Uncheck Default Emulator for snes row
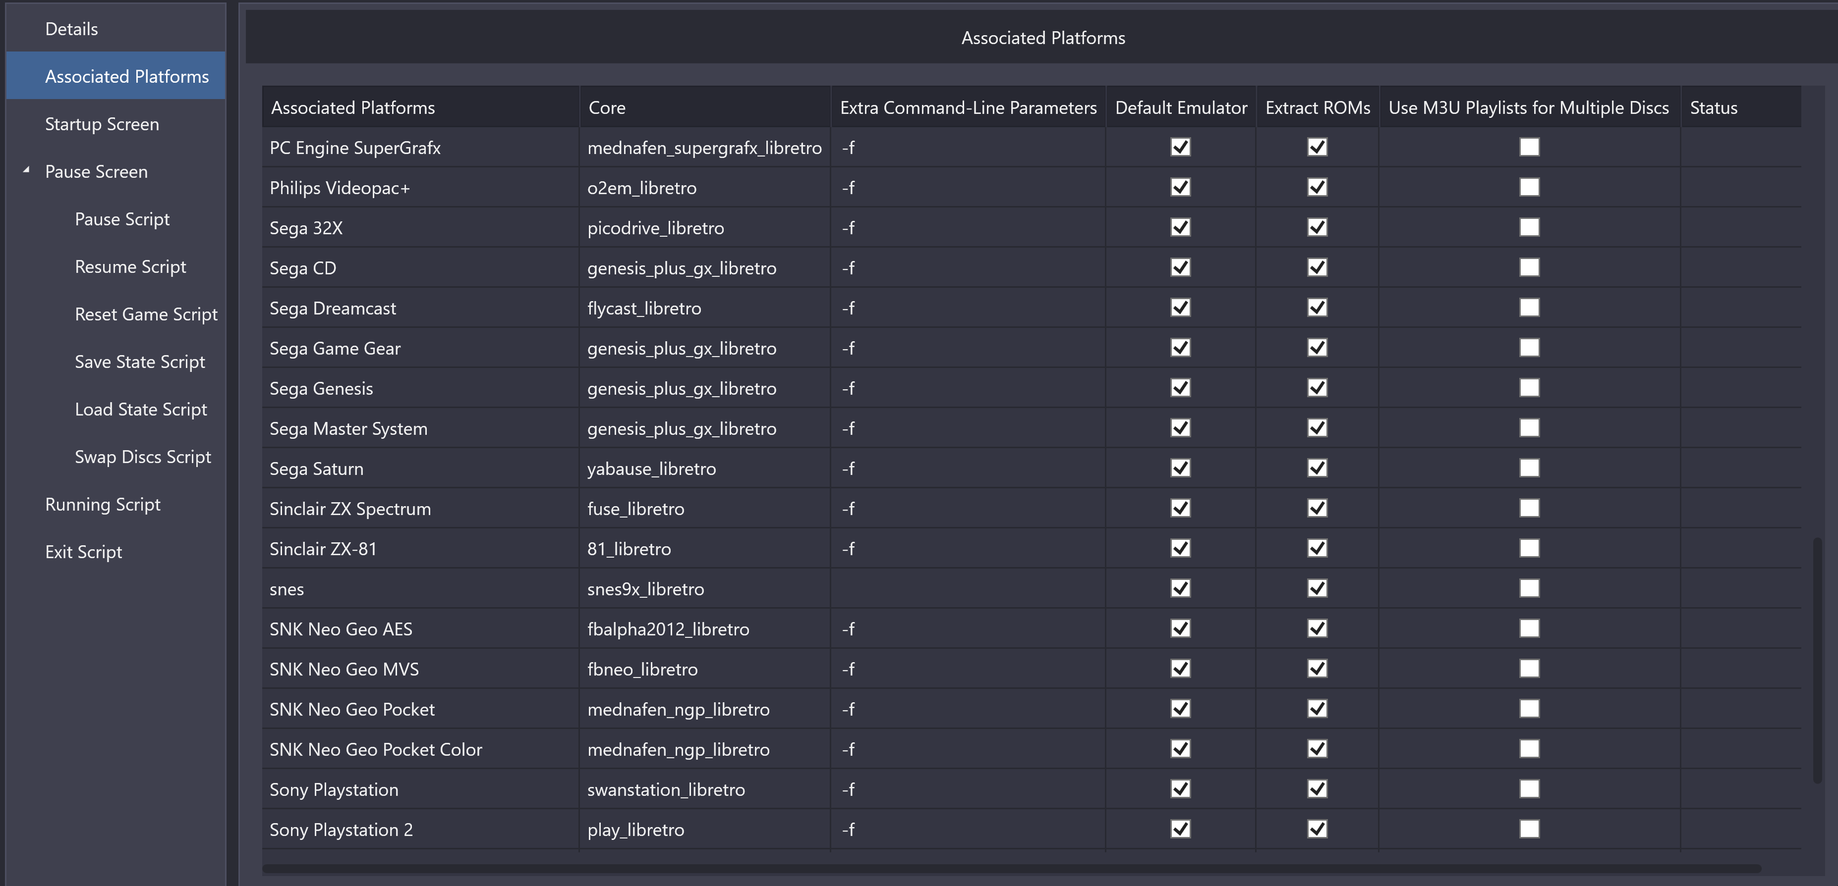This screenshot has width=1838, height=886. pyautogui.click(x=1180, y=588)
